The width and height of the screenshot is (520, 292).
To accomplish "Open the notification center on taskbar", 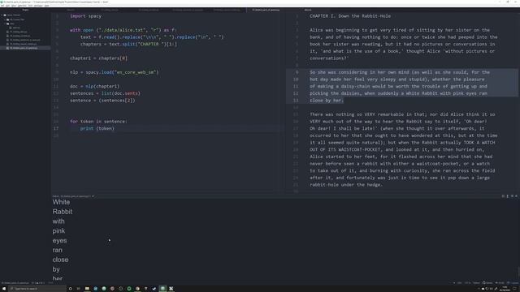I will [x=515, y=289].
